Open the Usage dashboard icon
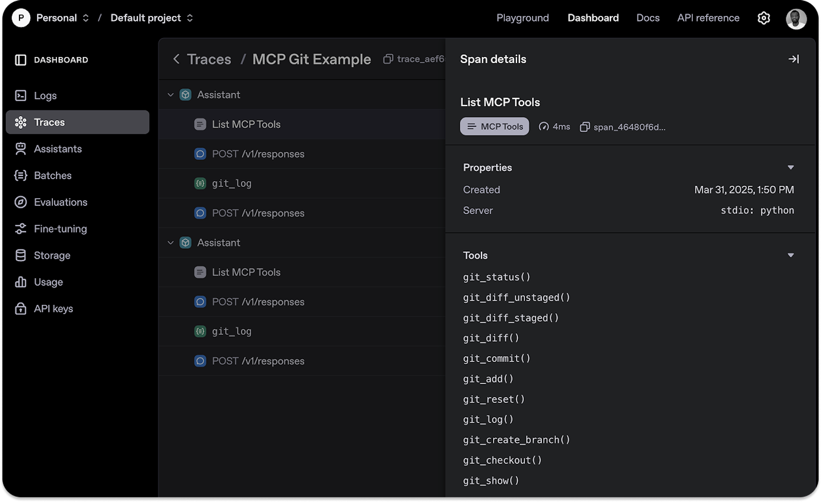 (21, 282)
